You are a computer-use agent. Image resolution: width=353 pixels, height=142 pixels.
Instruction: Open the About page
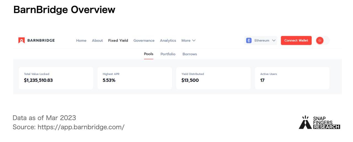pos(97,41)
